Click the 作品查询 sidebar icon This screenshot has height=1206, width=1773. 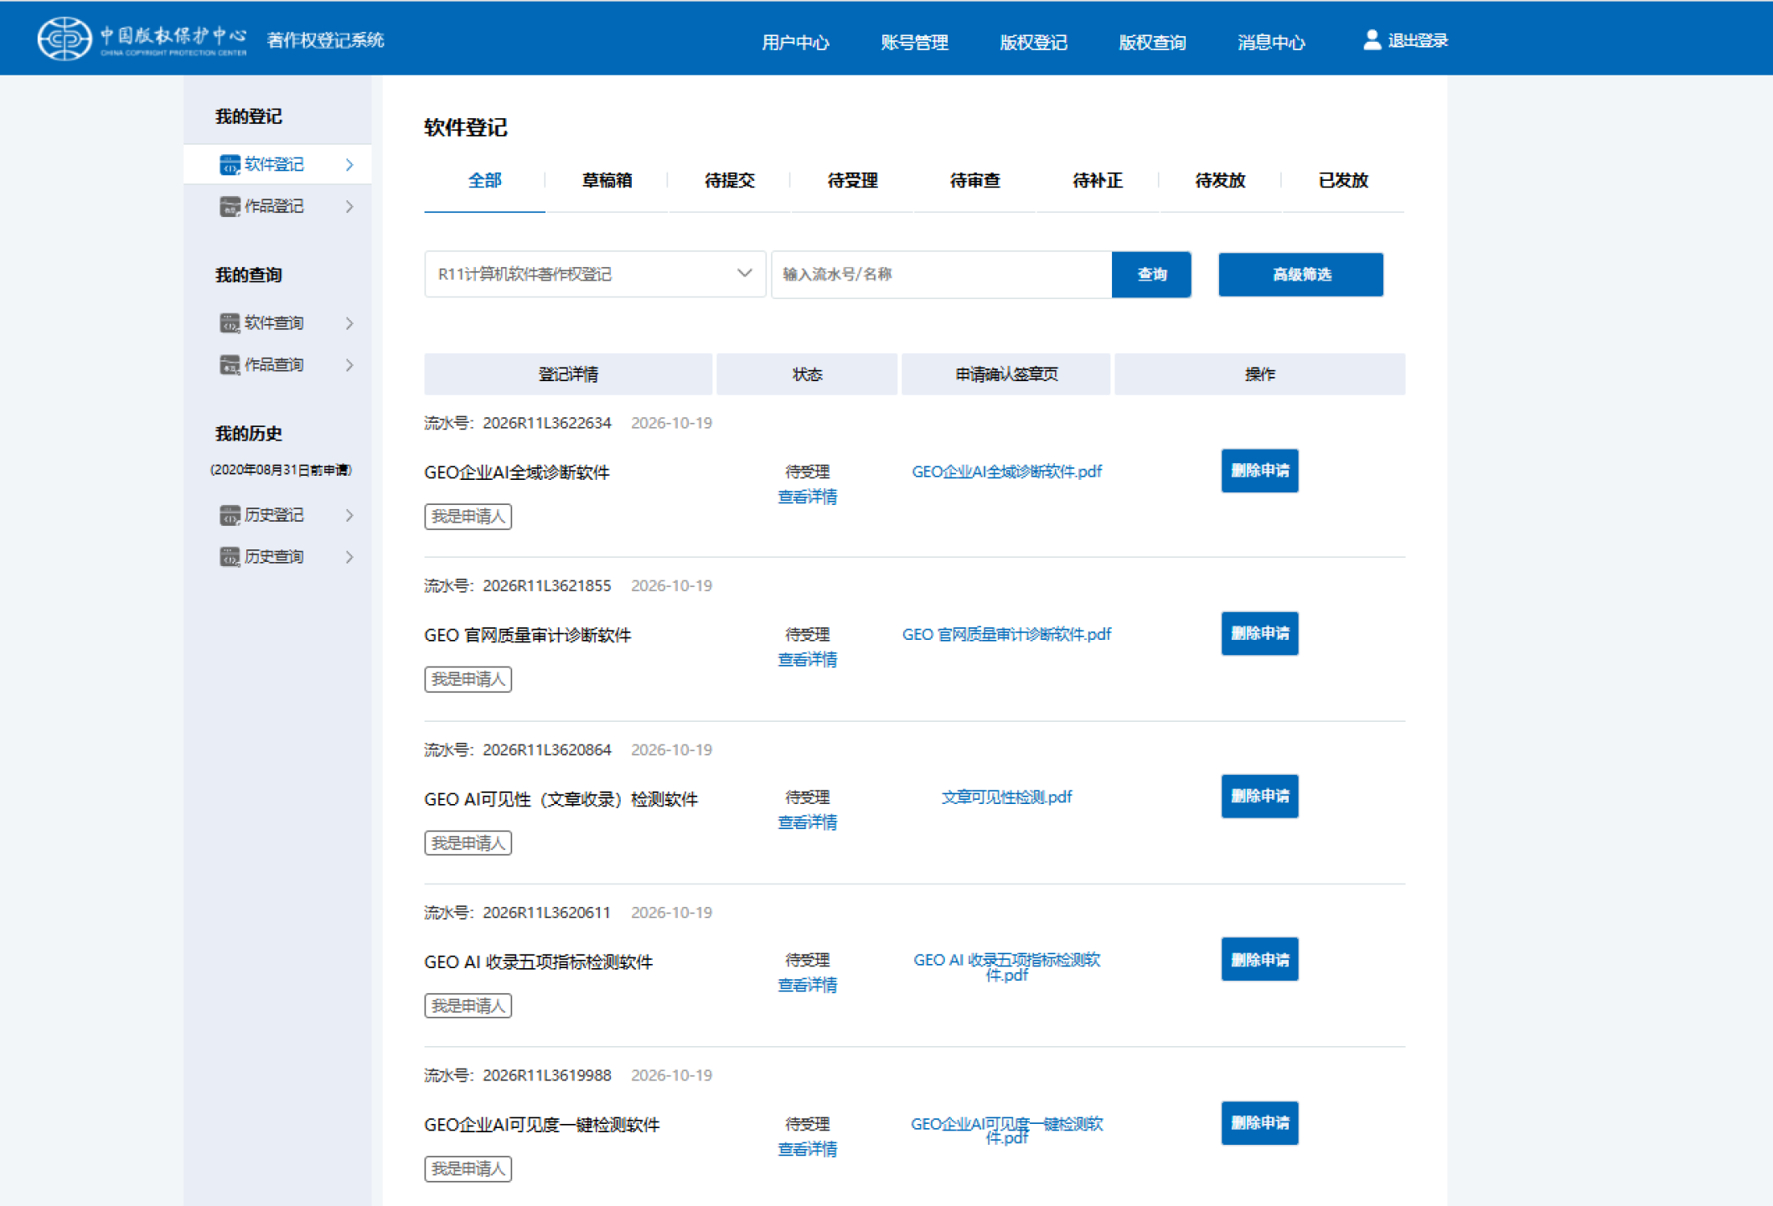pyautogui.click(x=230, y=365)
